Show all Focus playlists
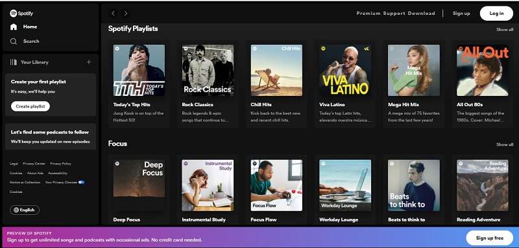 point(505,144)
